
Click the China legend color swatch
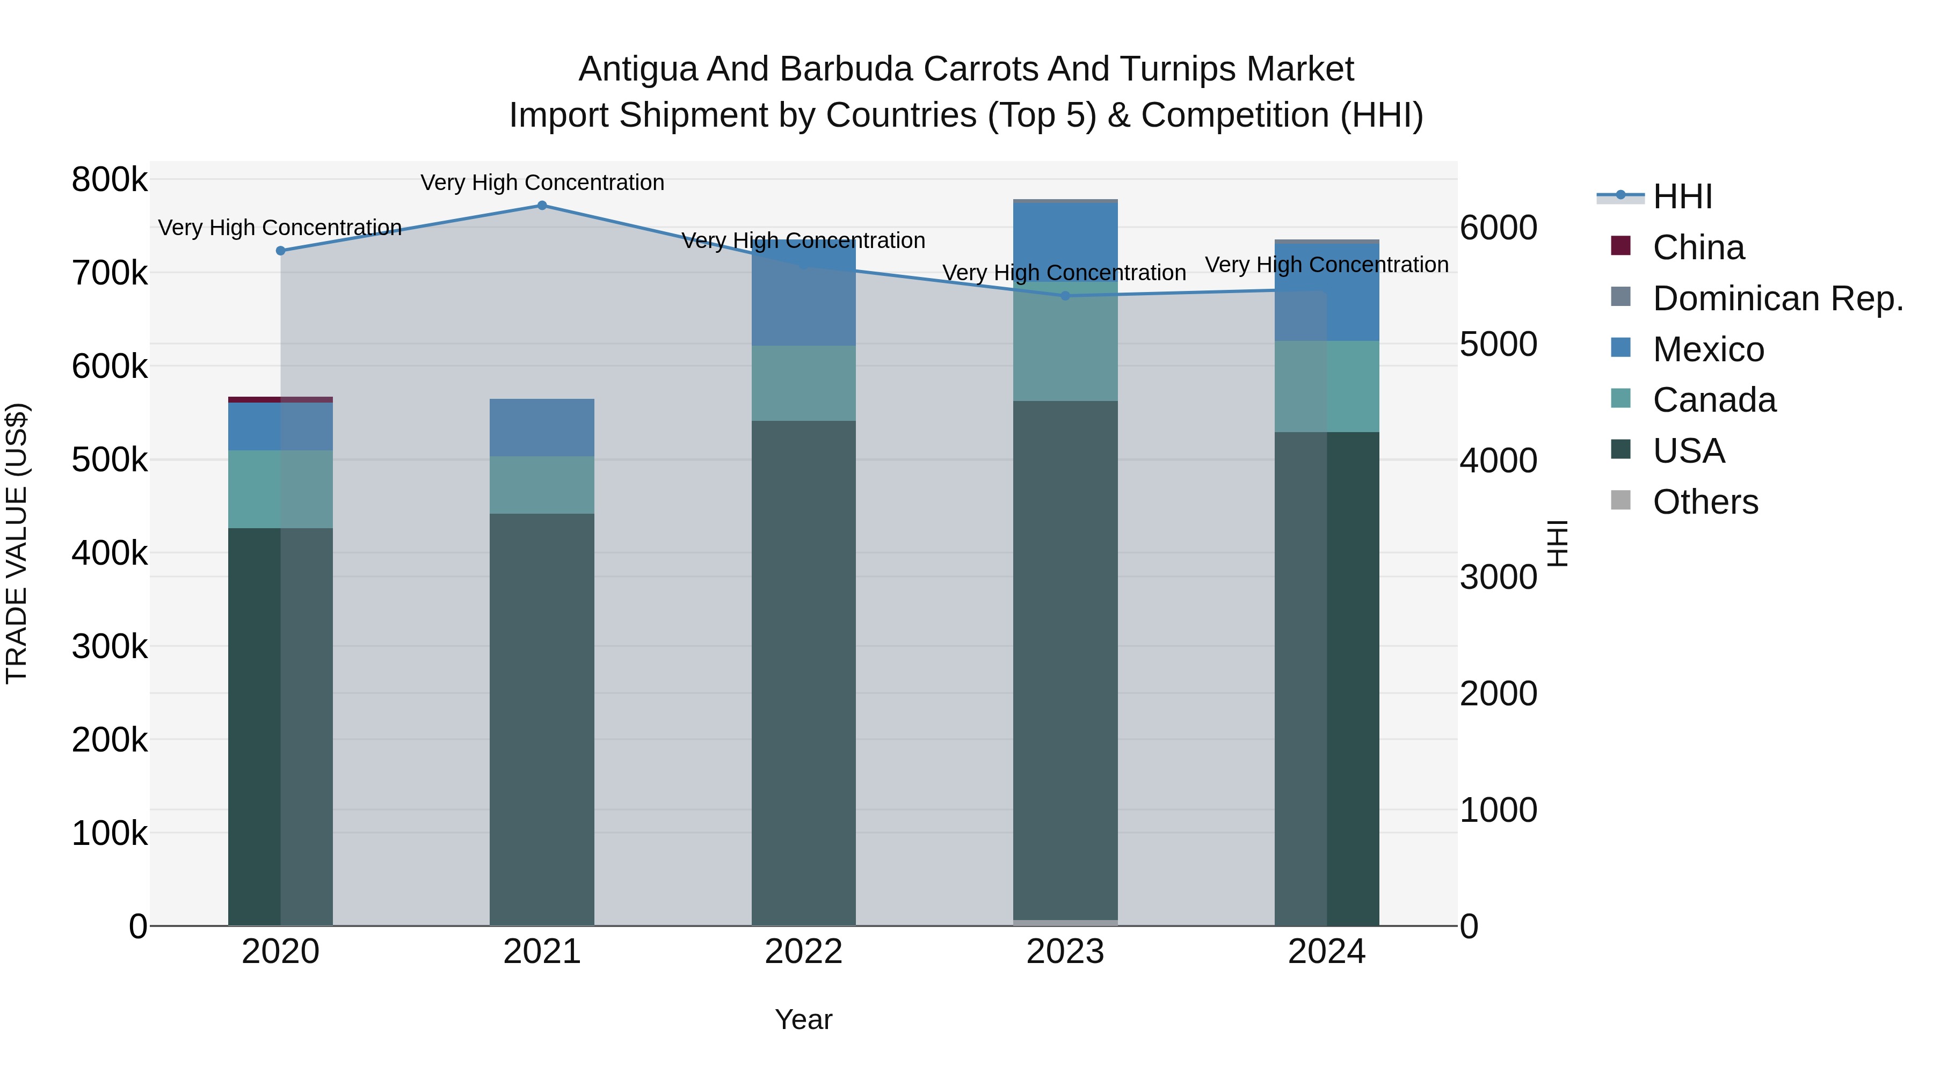1621,246
